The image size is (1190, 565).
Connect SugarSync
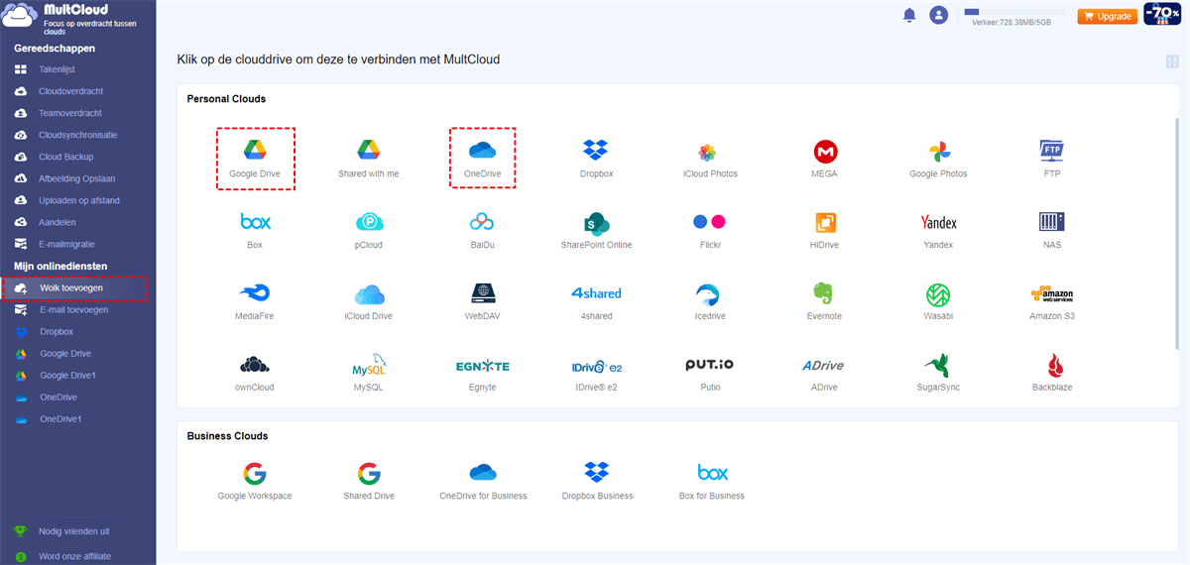click(x=936, y=365)
